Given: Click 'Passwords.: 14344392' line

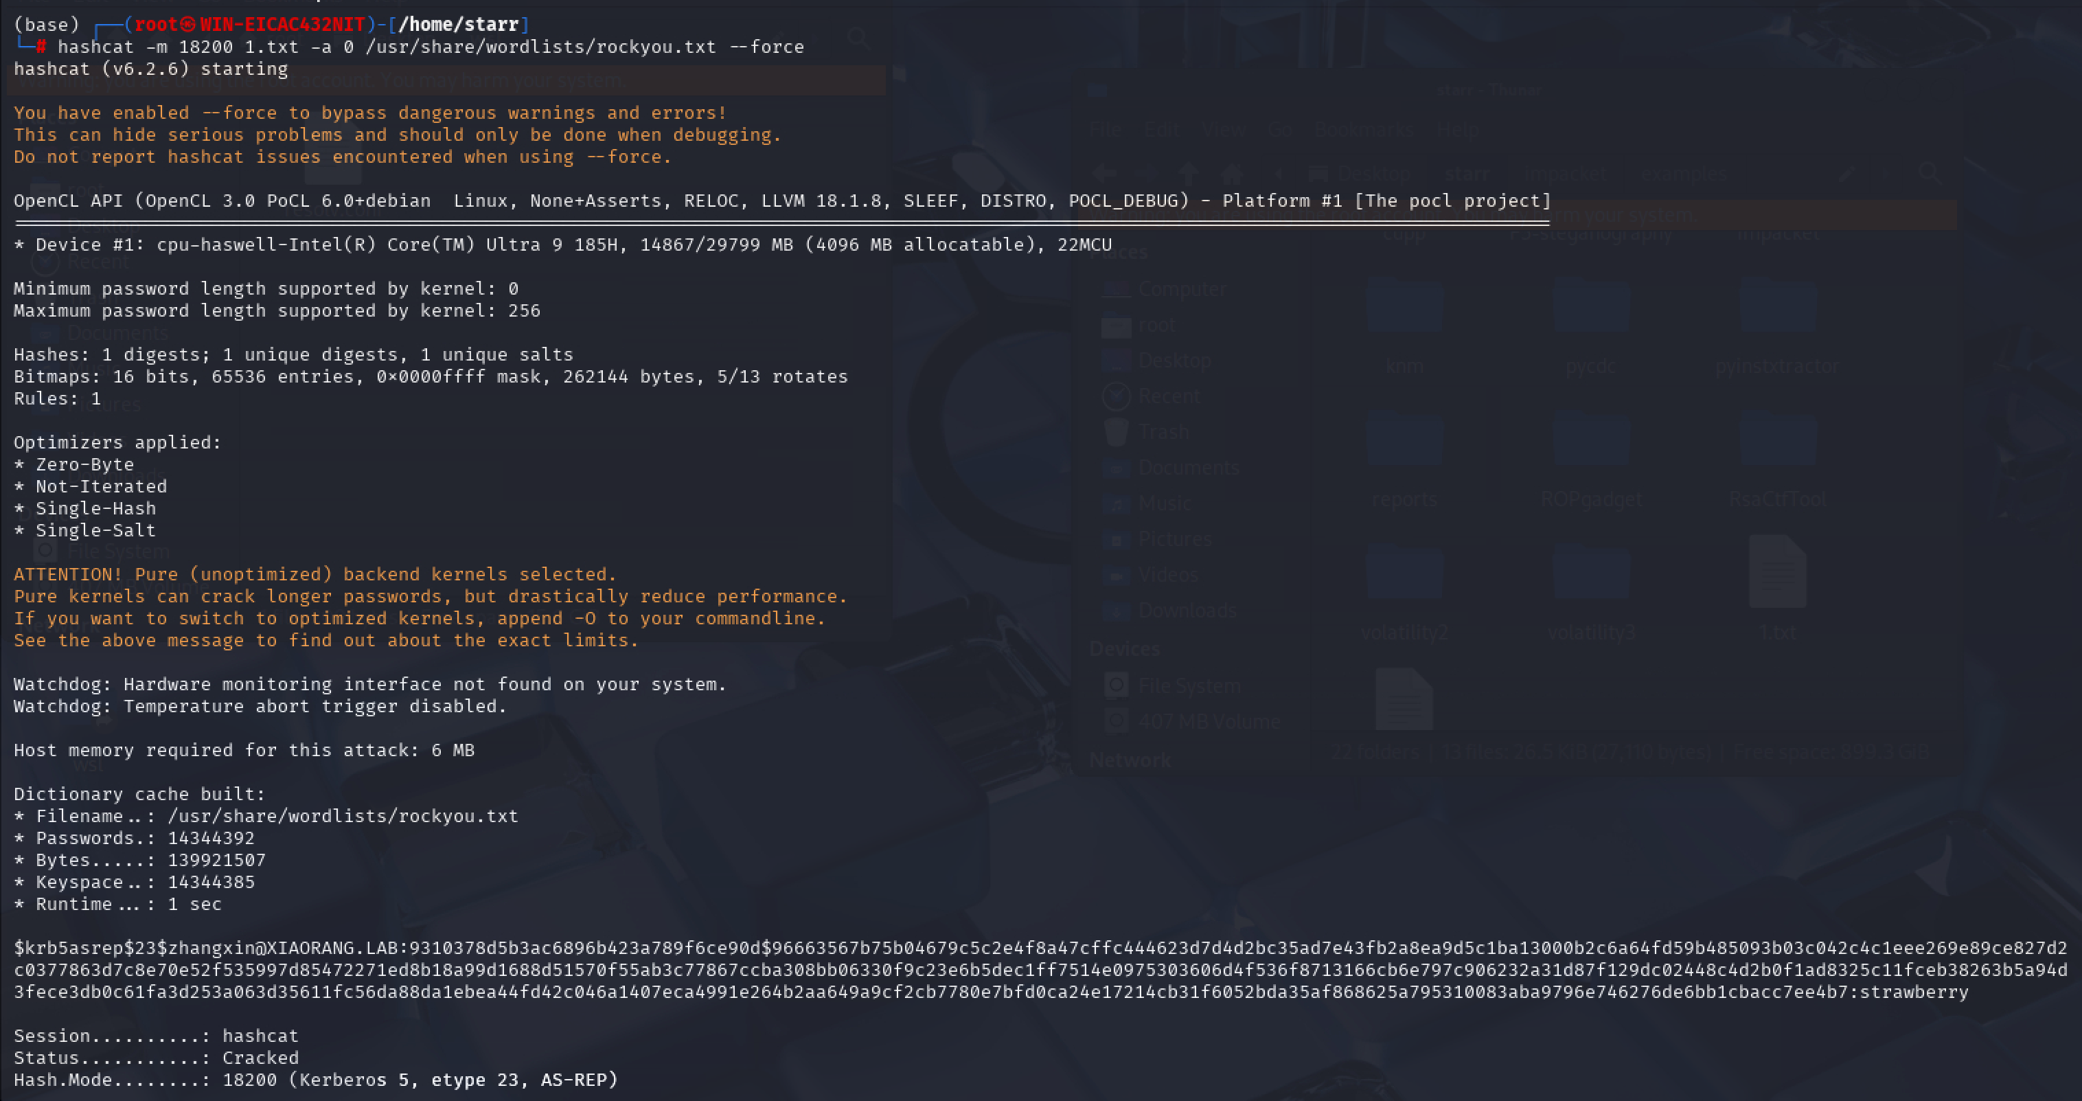Looking at the screenshot, I should pyautogui.click(x=134, y=838).
